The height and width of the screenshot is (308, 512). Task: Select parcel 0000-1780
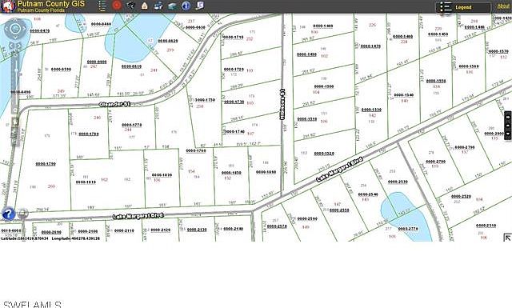89,134
